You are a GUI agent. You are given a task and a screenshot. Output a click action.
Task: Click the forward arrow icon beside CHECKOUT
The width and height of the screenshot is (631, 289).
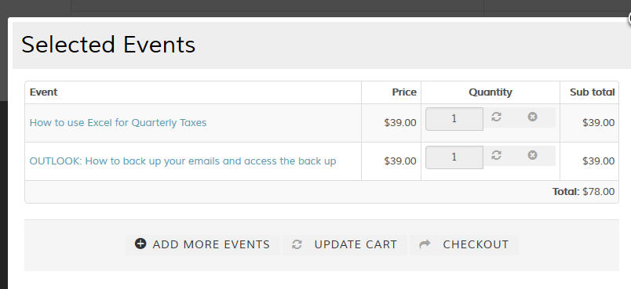(x=425, y=244)
